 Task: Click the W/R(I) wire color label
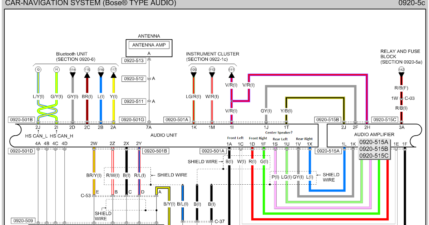click(x=212, y=96)
